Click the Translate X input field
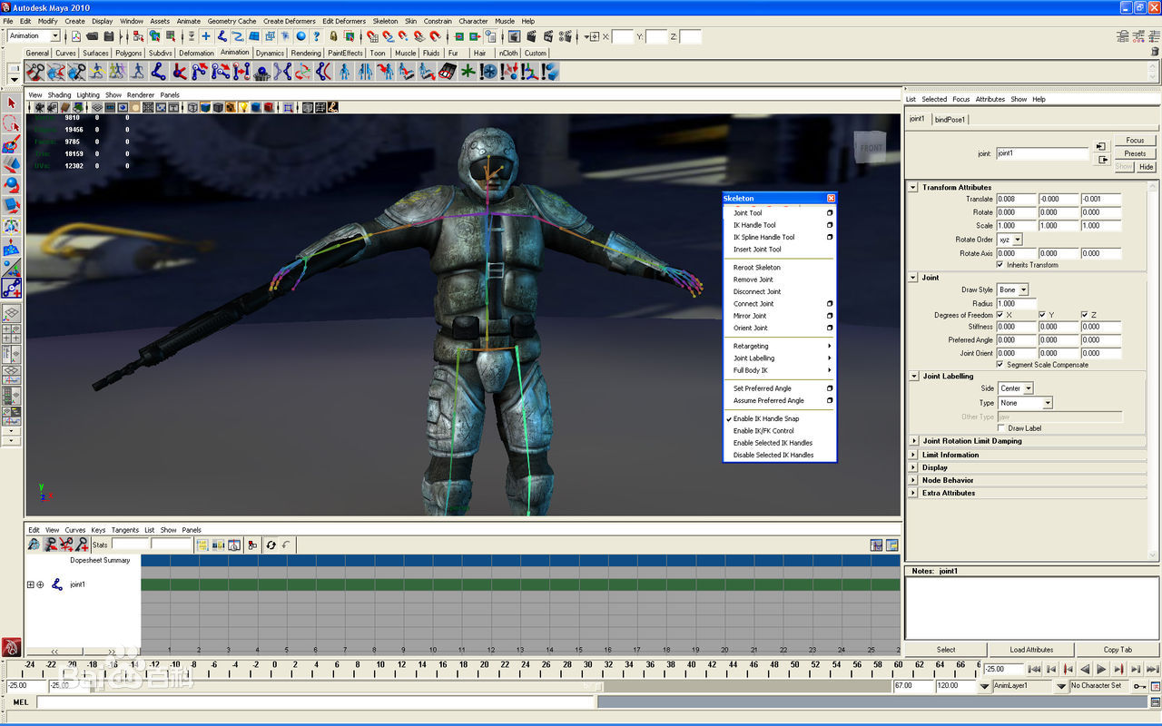 (x=1016, y=199)
